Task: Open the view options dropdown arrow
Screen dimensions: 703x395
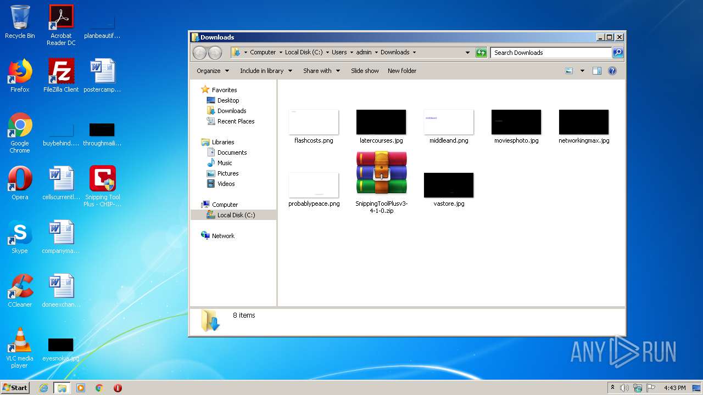Action: 582,71
